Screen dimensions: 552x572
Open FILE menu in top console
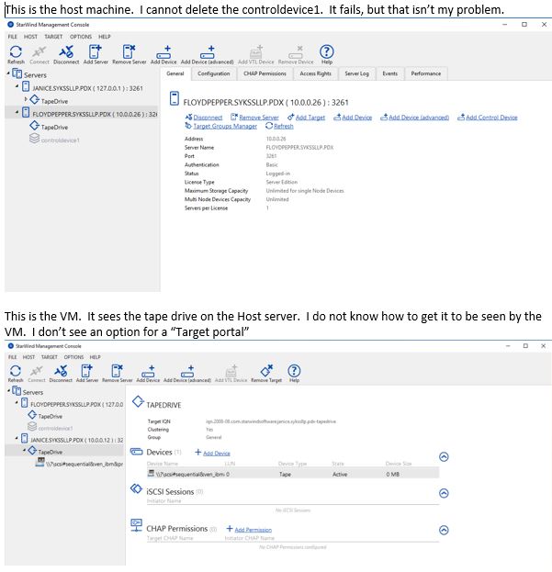click(13, 37)
